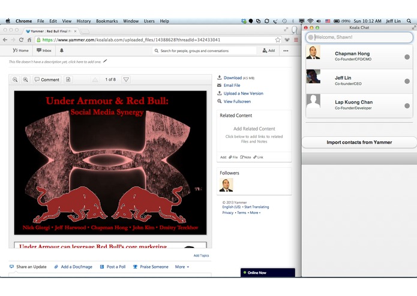Select Jeff Lin in Koala Chat

359,81
